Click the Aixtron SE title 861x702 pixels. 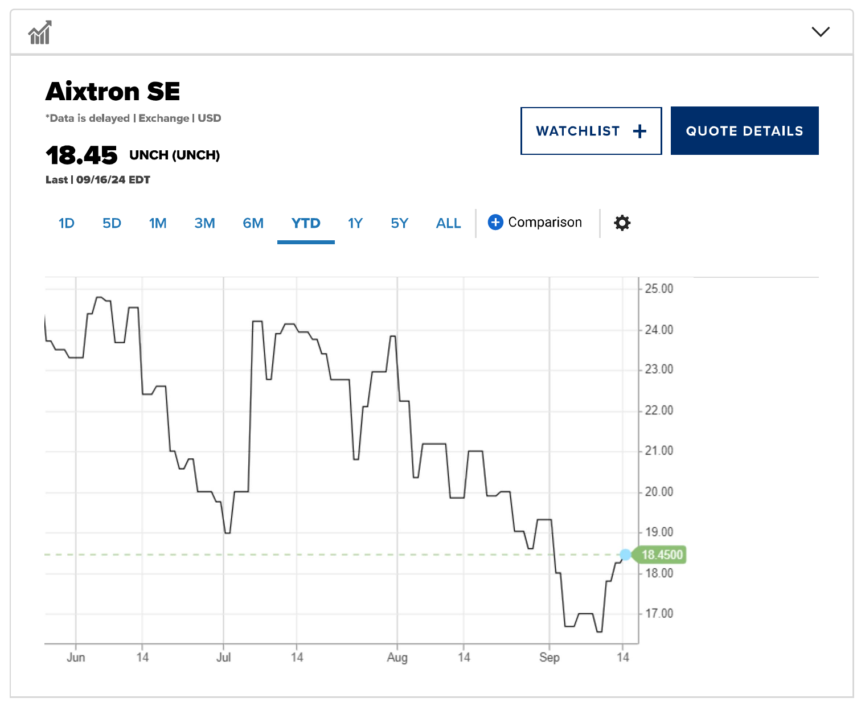click(x=113, y=91)
